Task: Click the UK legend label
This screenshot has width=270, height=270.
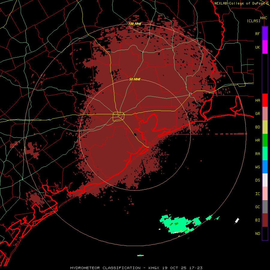Action: click(257, 47)
